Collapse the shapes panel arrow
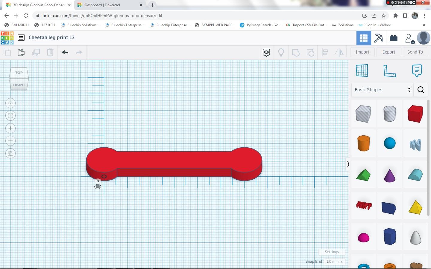431x269 pixels. click(x=348, y=164)
